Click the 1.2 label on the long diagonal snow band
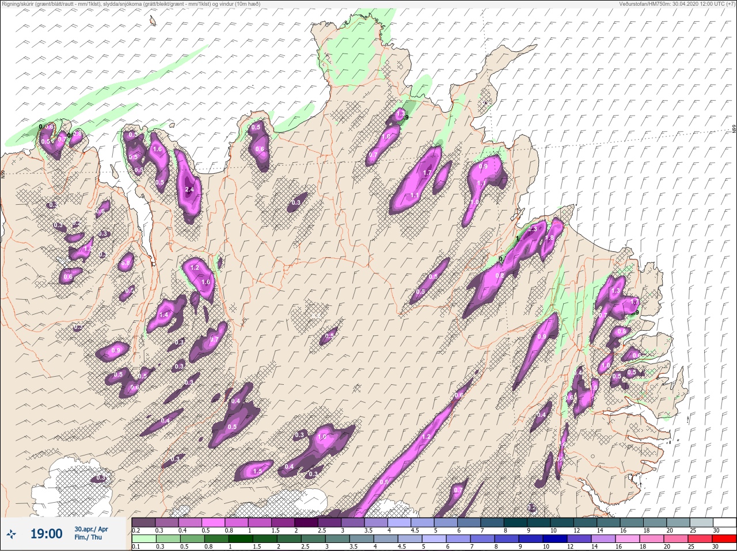This screenshot has width=737, height=551. pos(426,437)
